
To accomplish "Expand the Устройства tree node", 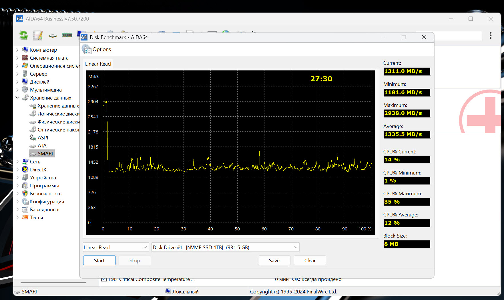I will tap(17, 177).
